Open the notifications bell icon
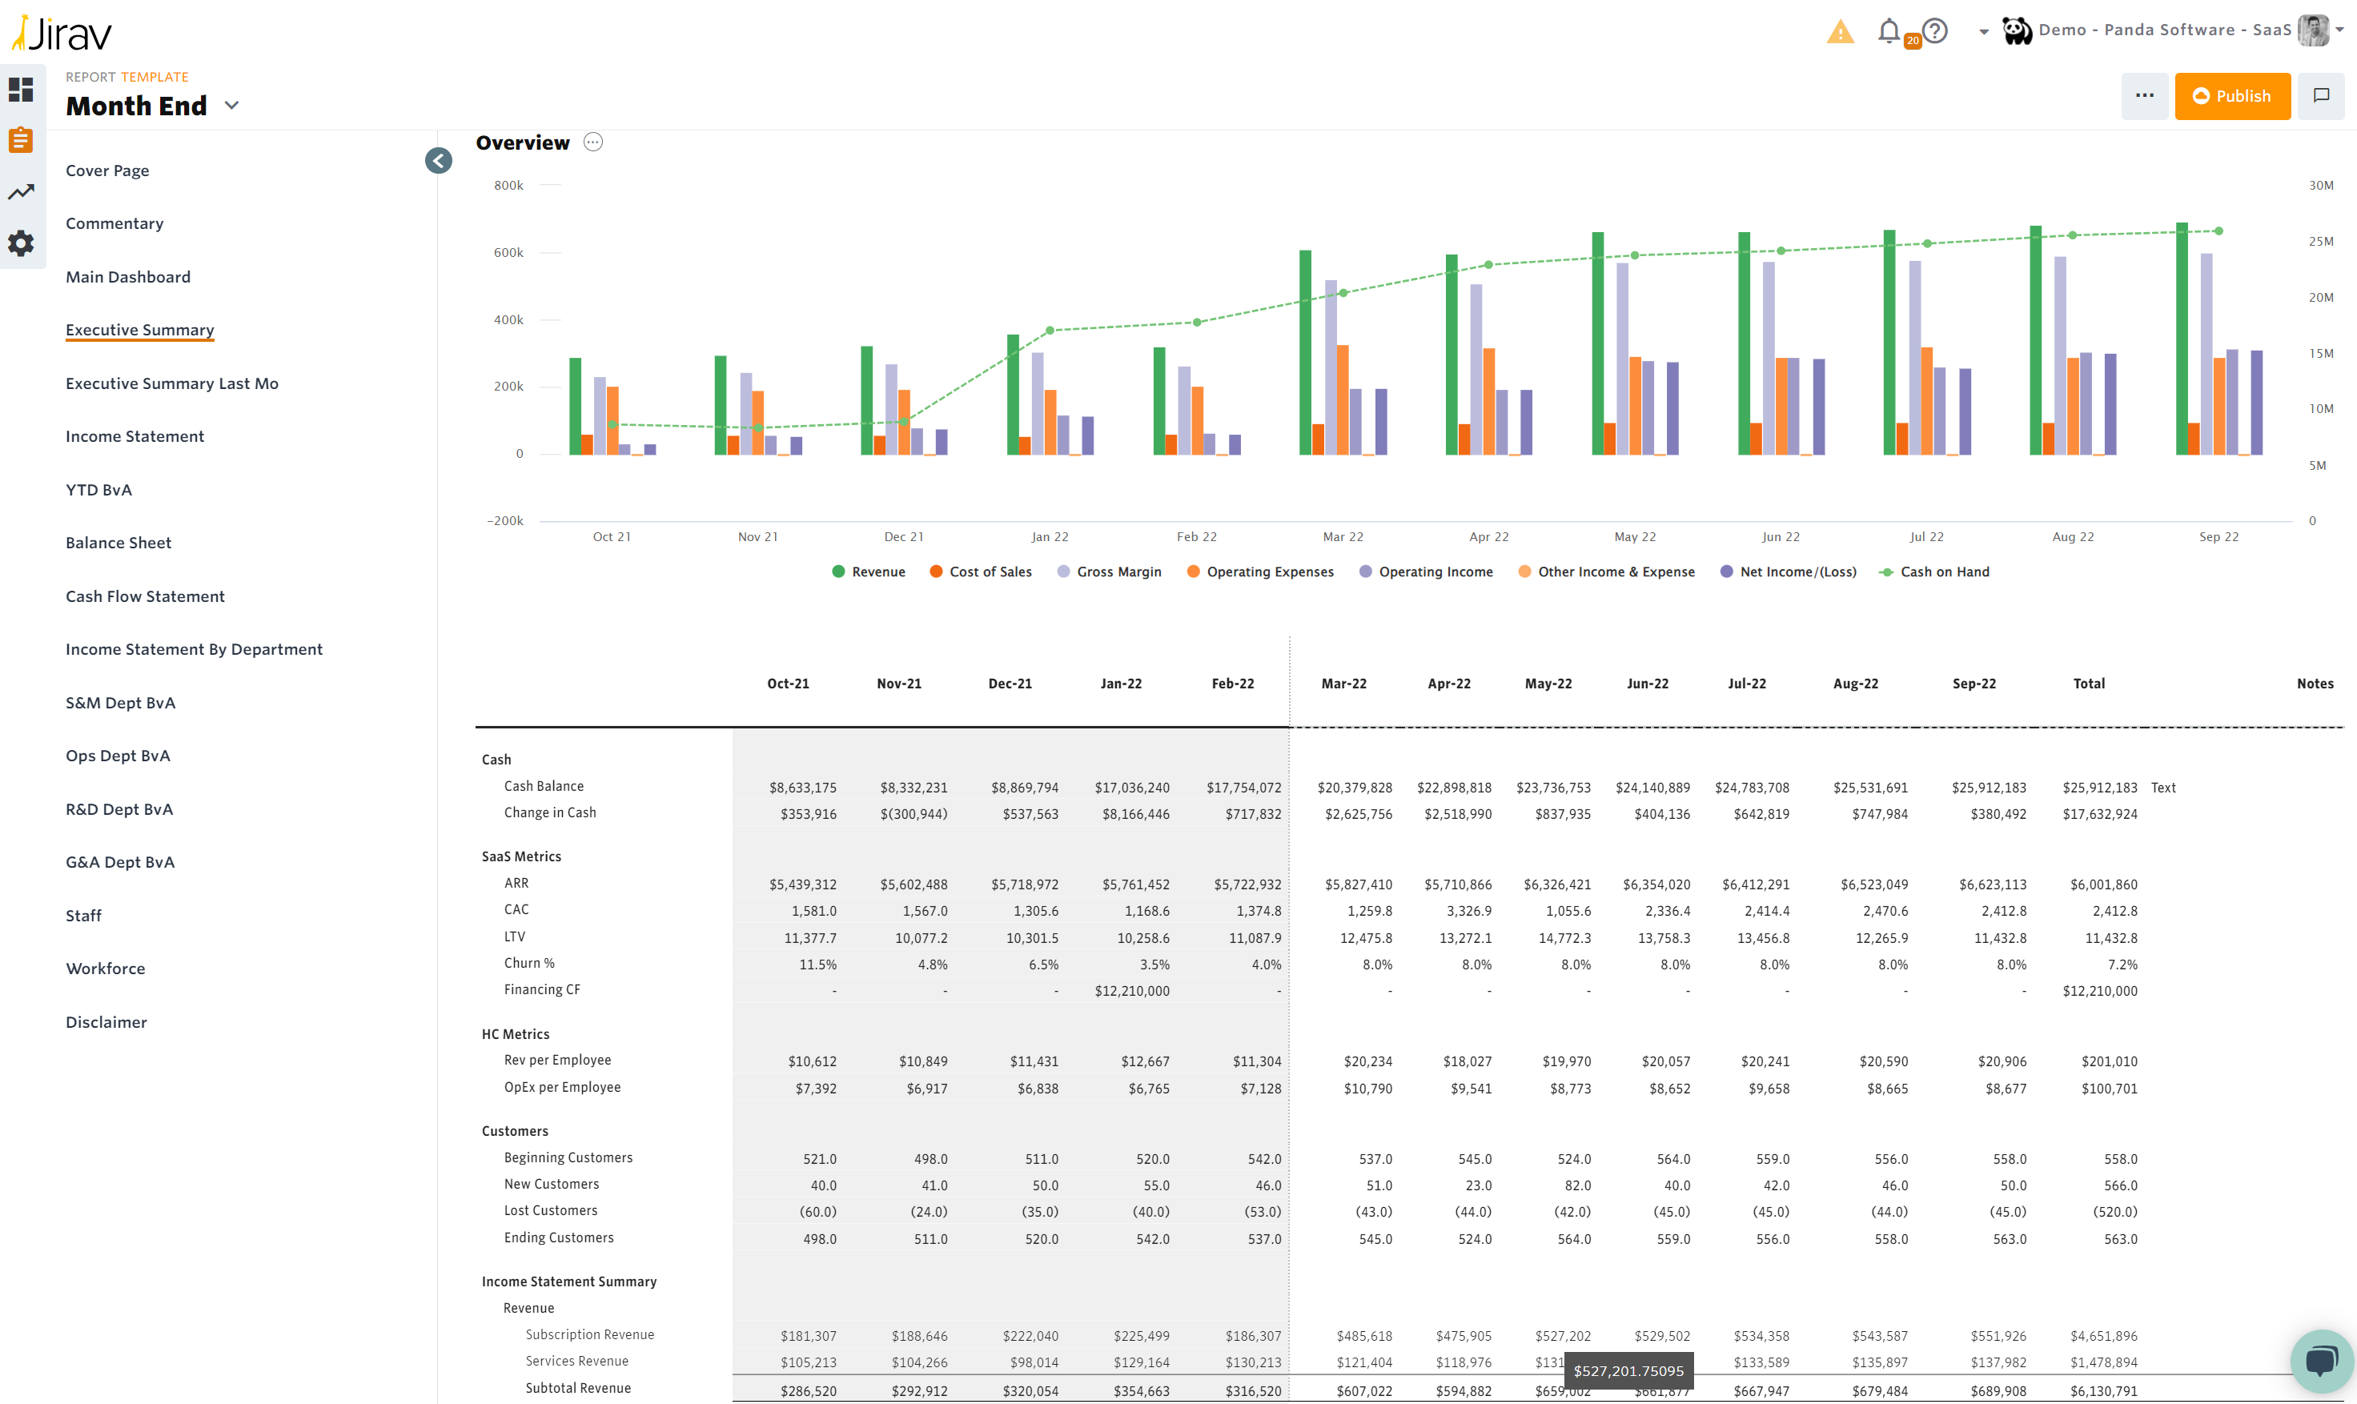The width and height of the screenshot is (2357, 1404). 1889,31
